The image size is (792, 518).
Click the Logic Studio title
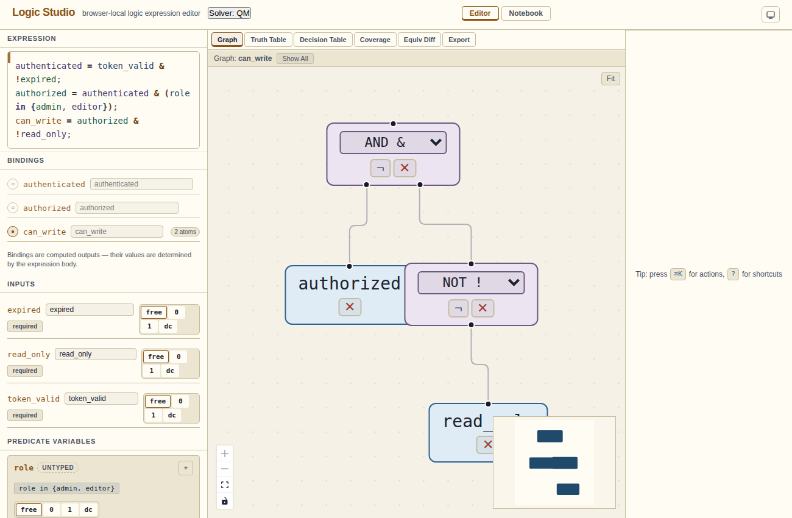(x=44, y=12)
